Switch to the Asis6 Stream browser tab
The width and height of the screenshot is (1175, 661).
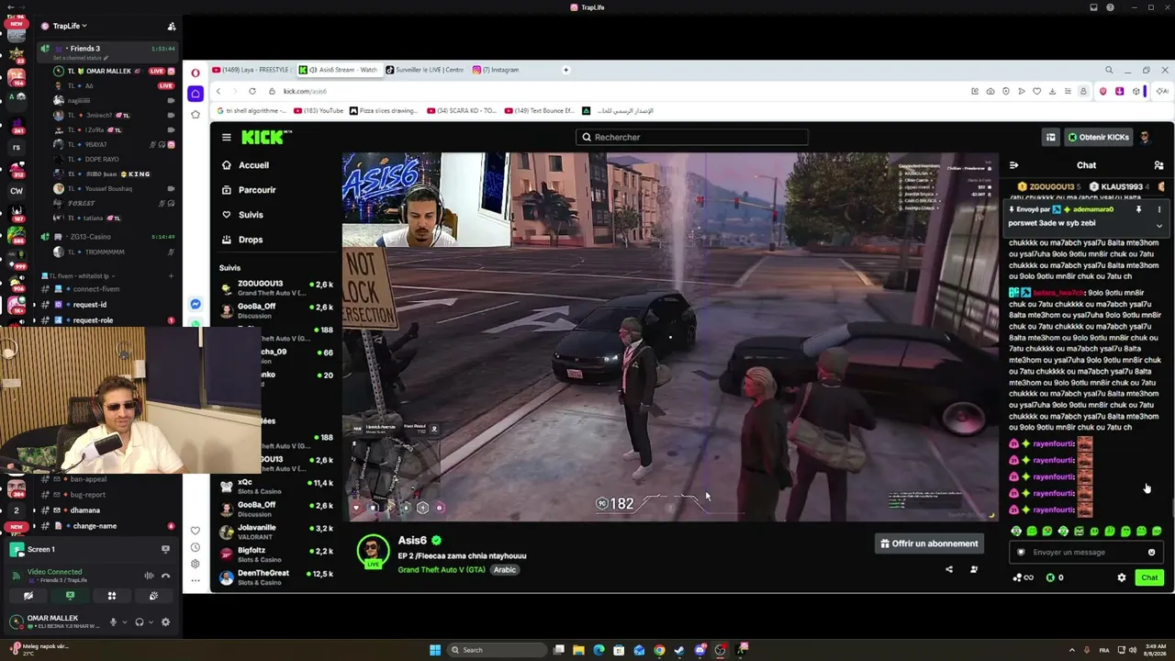(338, 70)
